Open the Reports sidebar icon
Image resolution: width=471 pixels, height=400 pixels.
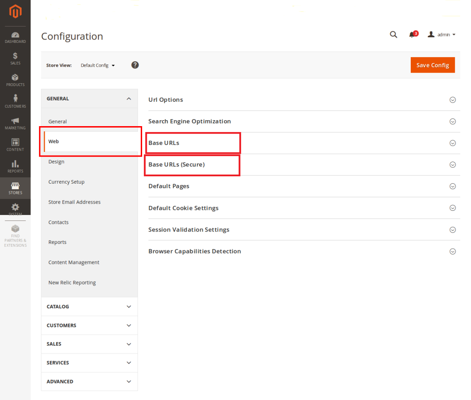(15, 166)
